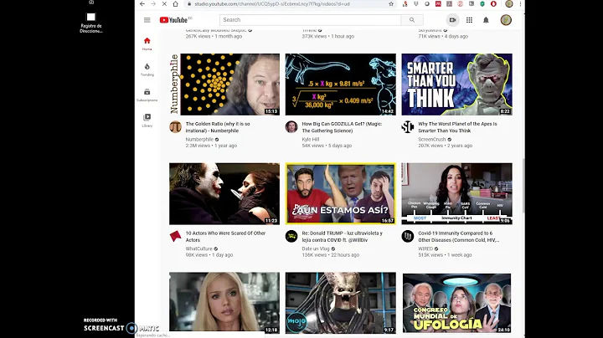Open ScreenCrush channel avatar
Image resolution: width=603 pixels, height=338 pixels.
pos(408,126)
